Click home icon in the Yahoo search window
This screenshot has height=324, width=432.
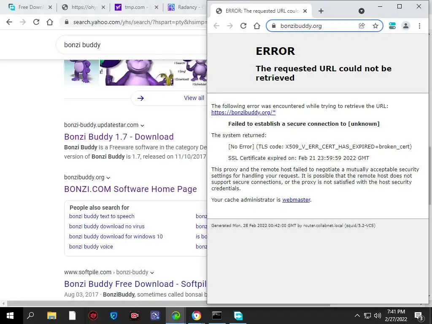50,22
